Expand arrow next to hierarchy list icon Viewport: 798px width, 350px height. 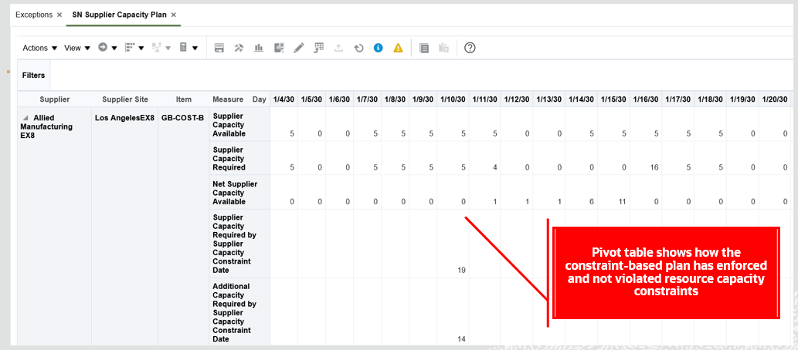tap(141, 49)
